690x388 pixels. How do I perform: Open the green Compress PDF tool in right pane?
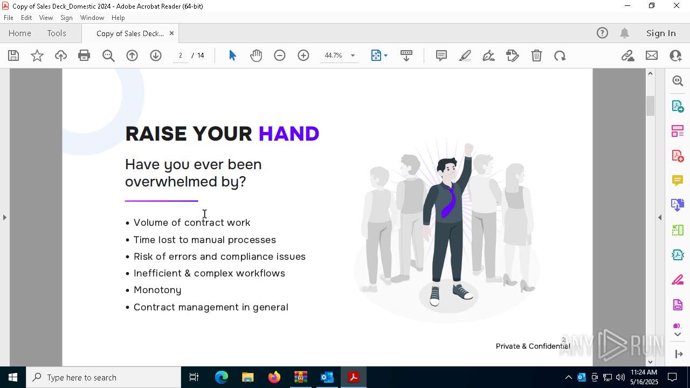[678, 231]
